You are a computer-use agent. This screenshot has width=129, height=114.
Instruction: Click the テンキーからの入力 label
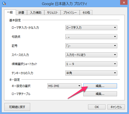pos(22,73)
